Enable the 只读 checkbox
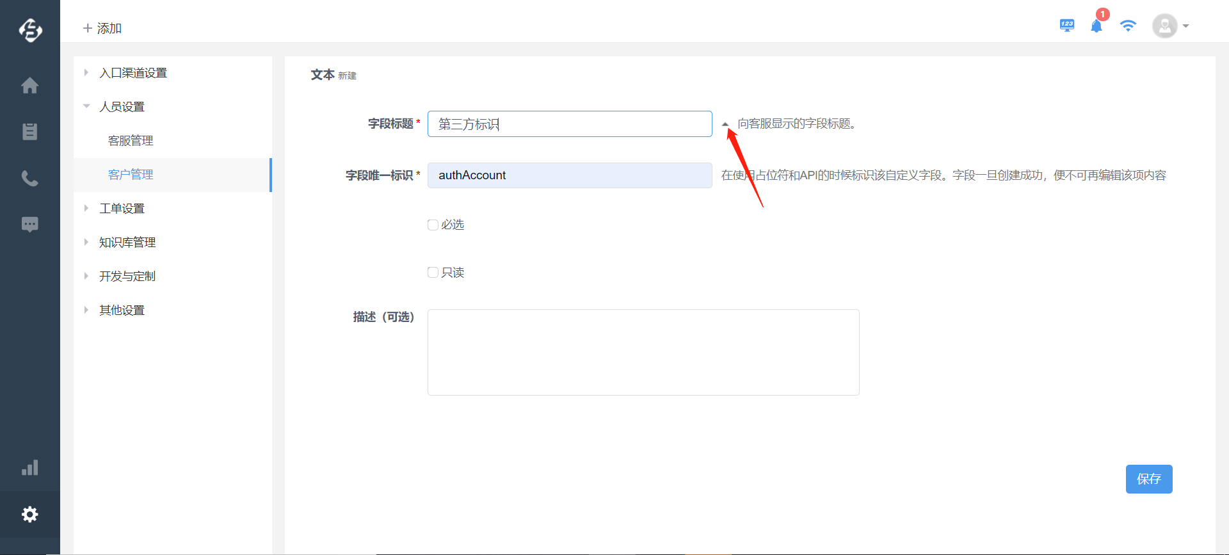The width and height of the screenshot is (1229, 555). [433, 273]
